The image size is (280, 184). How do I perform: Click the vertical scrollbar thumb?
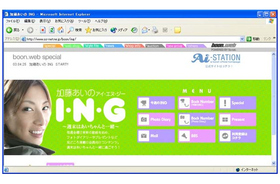(274, 96)
